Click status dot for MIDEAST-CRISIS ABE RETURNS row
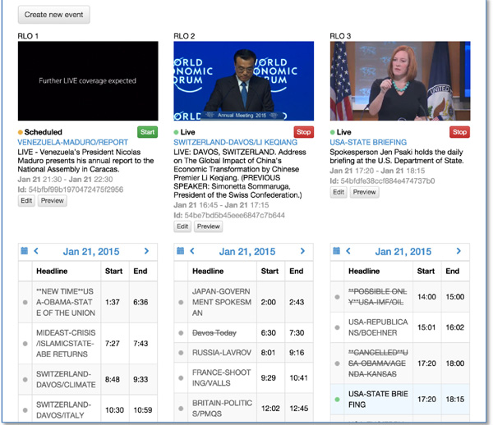 pos(25,344)
